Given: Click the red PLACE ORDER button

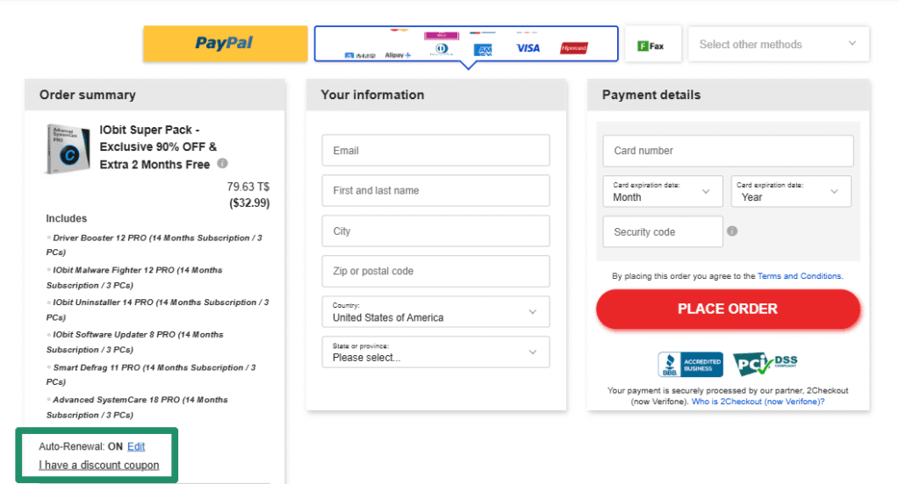Looking at the screenshot, I should pos(728,309).
